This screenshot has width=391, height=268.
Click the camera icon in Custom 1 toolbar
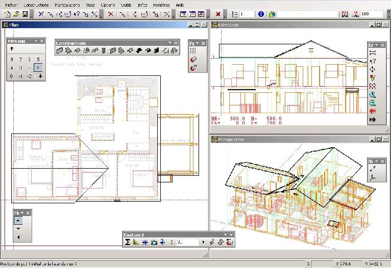pos(154,242)
